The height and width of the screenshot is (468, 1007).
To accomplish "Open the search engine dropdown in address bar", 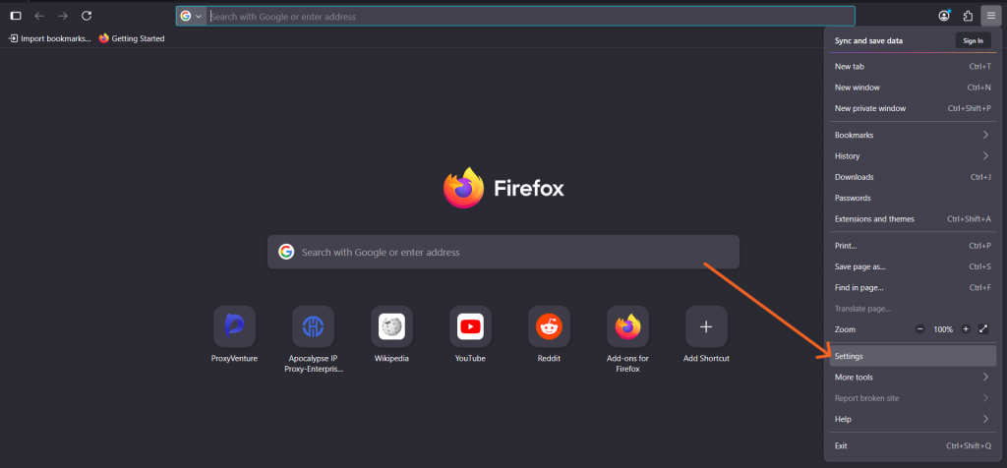I will coord(191,17).
